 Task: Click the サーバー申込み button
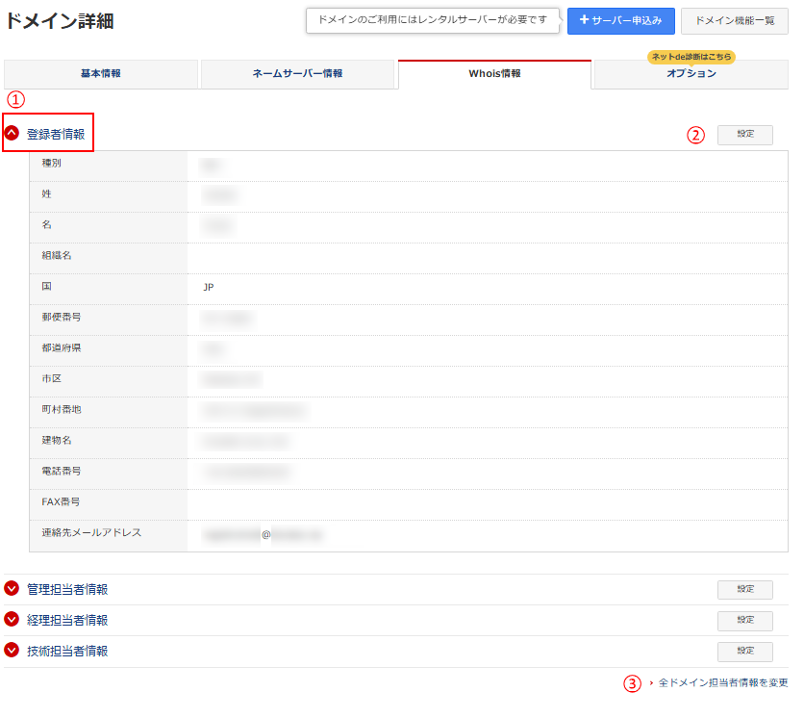coord(621,21)
